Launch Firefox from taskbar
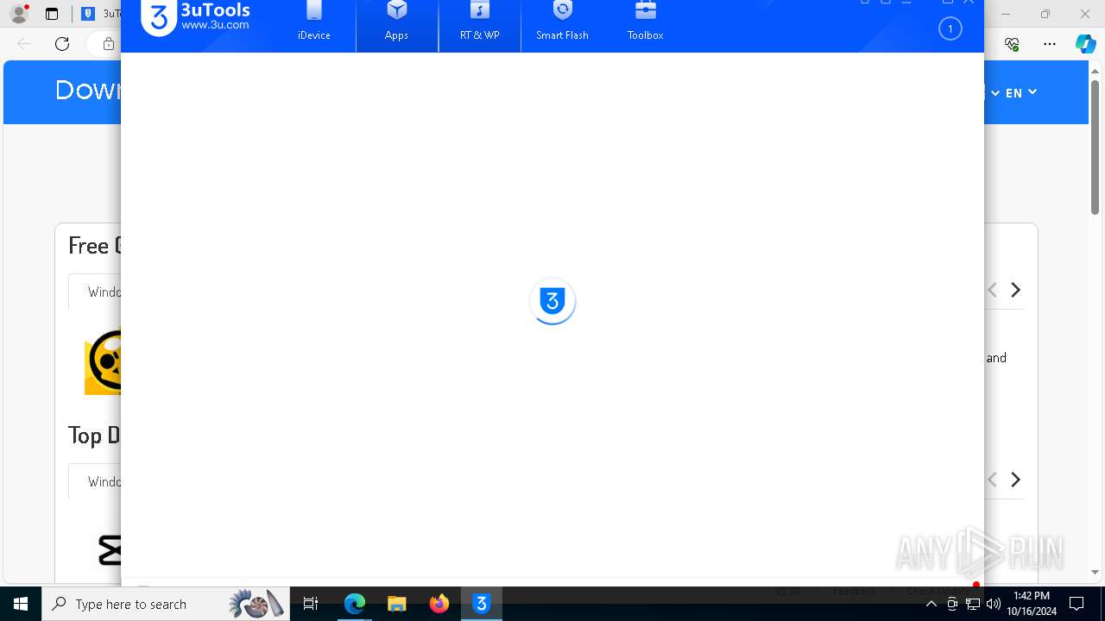1105x621 pixels. point(439,604)
